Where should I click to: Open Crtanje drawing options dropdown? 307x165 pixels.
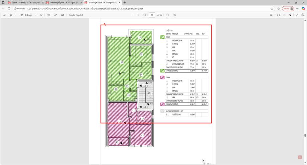tap(35, 15)
